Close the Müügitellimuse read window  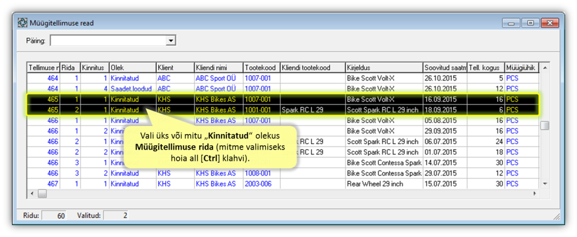tap(550, 23)
